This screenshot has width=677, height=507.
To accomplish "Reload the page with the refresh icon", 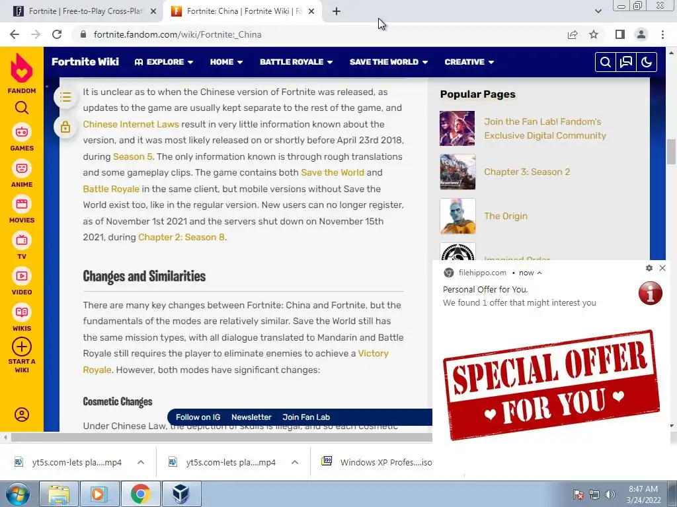I will (x=57, y=34).
